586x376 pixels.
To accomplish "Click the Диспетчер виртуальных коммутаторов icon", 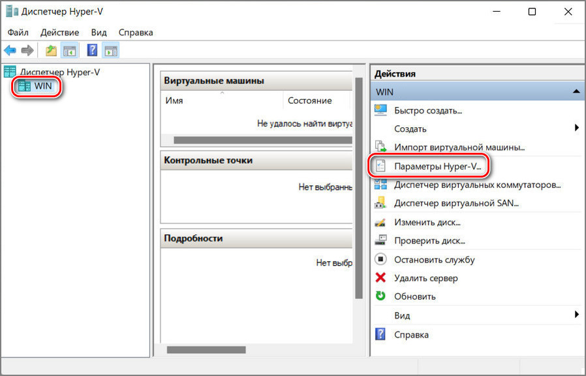I will tap(380, 184).
